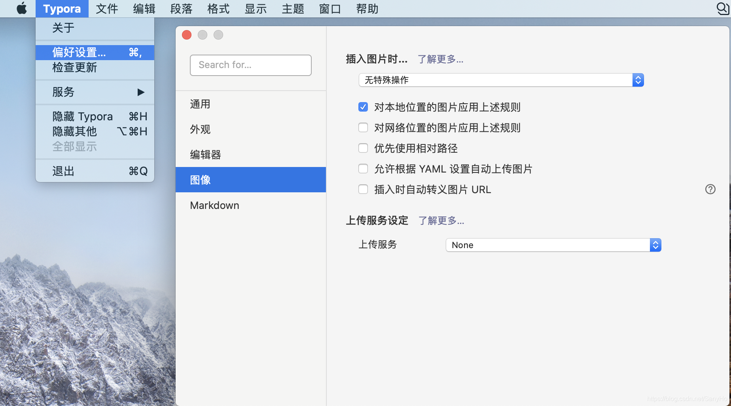Open the Typora application menu
The height and width of the screenshot is (406, 731).
62,9
